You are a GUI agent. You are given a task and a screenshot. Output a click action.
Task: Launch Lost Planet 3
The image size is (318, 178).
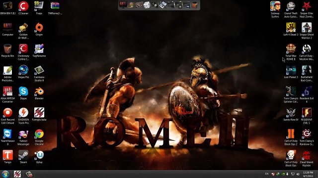291,72
